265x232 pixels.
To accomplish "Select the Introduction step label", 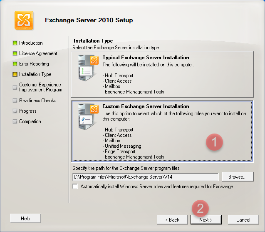I will [31, 43].
